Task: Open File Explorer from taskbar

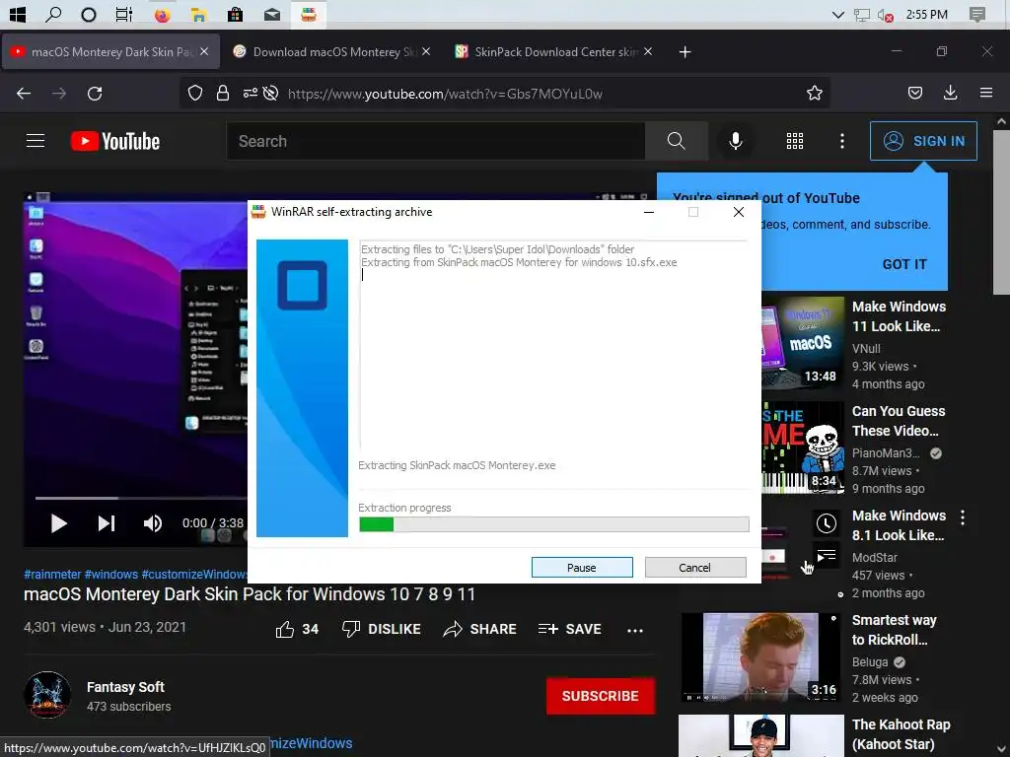Action: click(198, 14)
